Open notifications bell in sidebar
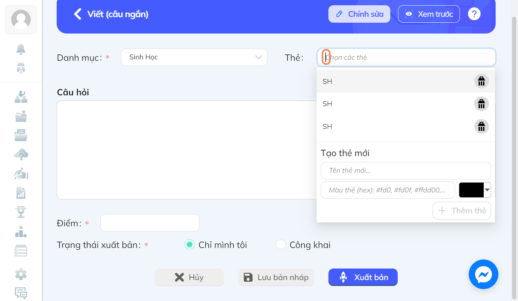Screen dimensions: 518x301 tap(21, 49)
